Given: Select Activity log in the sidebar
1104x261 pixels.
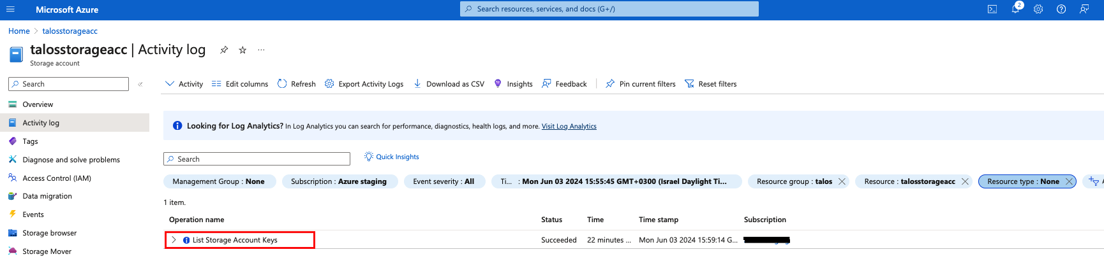Looking at the screenshot, I should click(75, 123).
